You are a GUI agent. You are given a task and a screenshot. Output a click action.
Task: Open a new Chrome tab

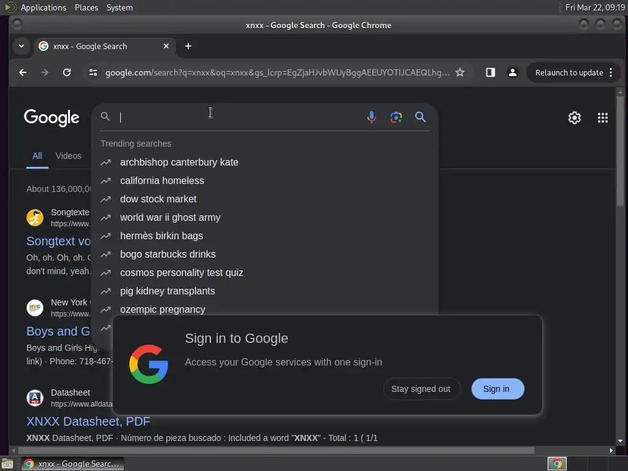[188, 46]
